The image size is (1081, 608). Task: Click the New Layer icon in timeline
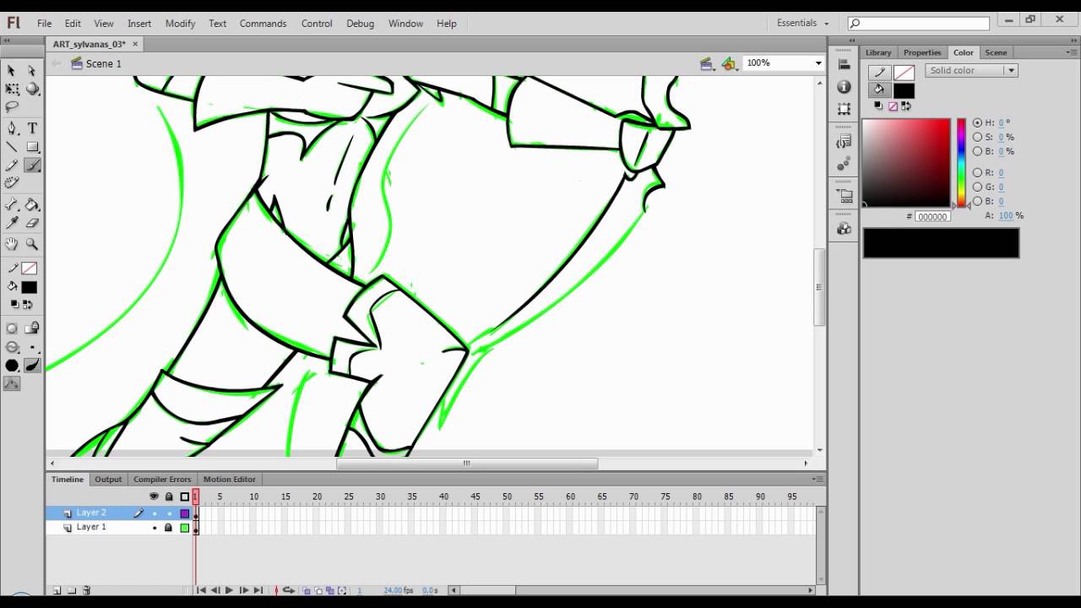pyautogui.click(x=57, y=590)
